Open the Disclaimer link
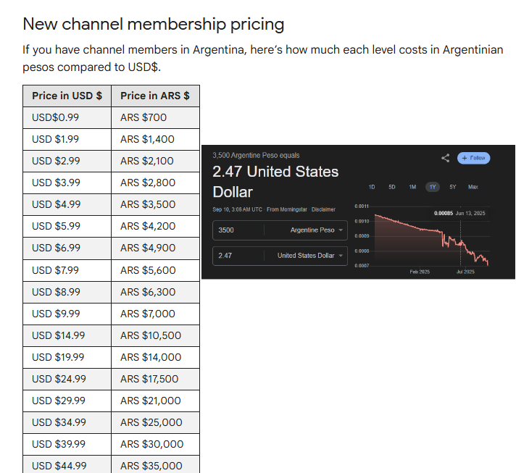This screenshot has width=516, height=473. [x=323, y=210]
